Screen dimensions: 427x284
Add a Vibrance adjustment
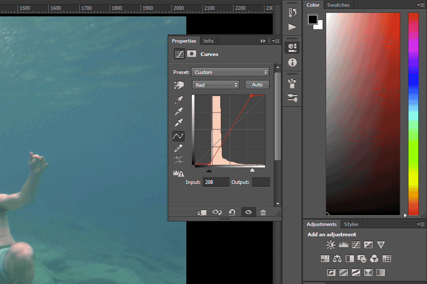click(381, 245)
